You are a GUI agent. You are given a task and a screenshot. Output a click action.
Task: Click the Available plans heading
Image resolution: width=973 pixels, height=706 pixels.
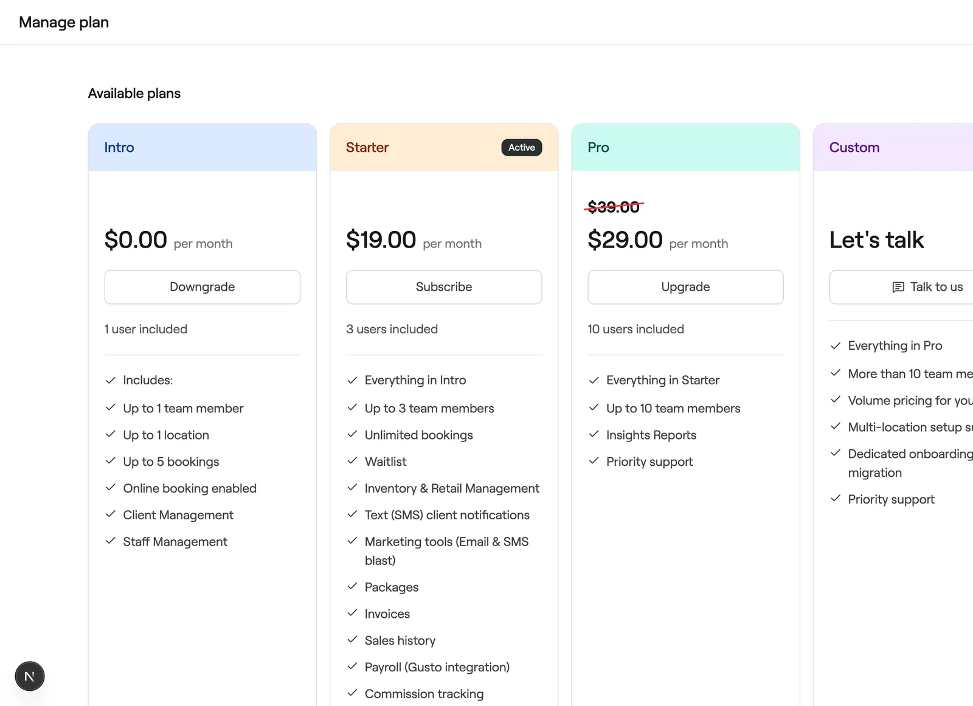tap(134, 94)
